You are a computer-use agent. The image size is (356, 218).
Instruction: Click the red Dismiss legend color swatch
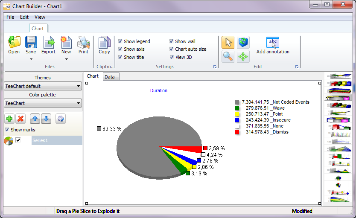click(237, 132)
